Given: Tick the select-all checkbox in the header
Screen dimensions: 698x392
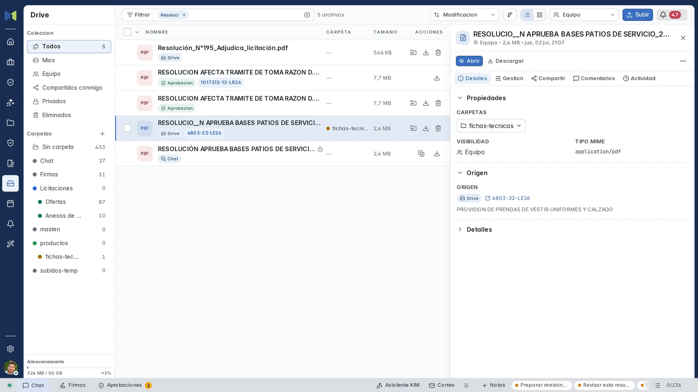Looking at the screenshot, I should 127,32.
